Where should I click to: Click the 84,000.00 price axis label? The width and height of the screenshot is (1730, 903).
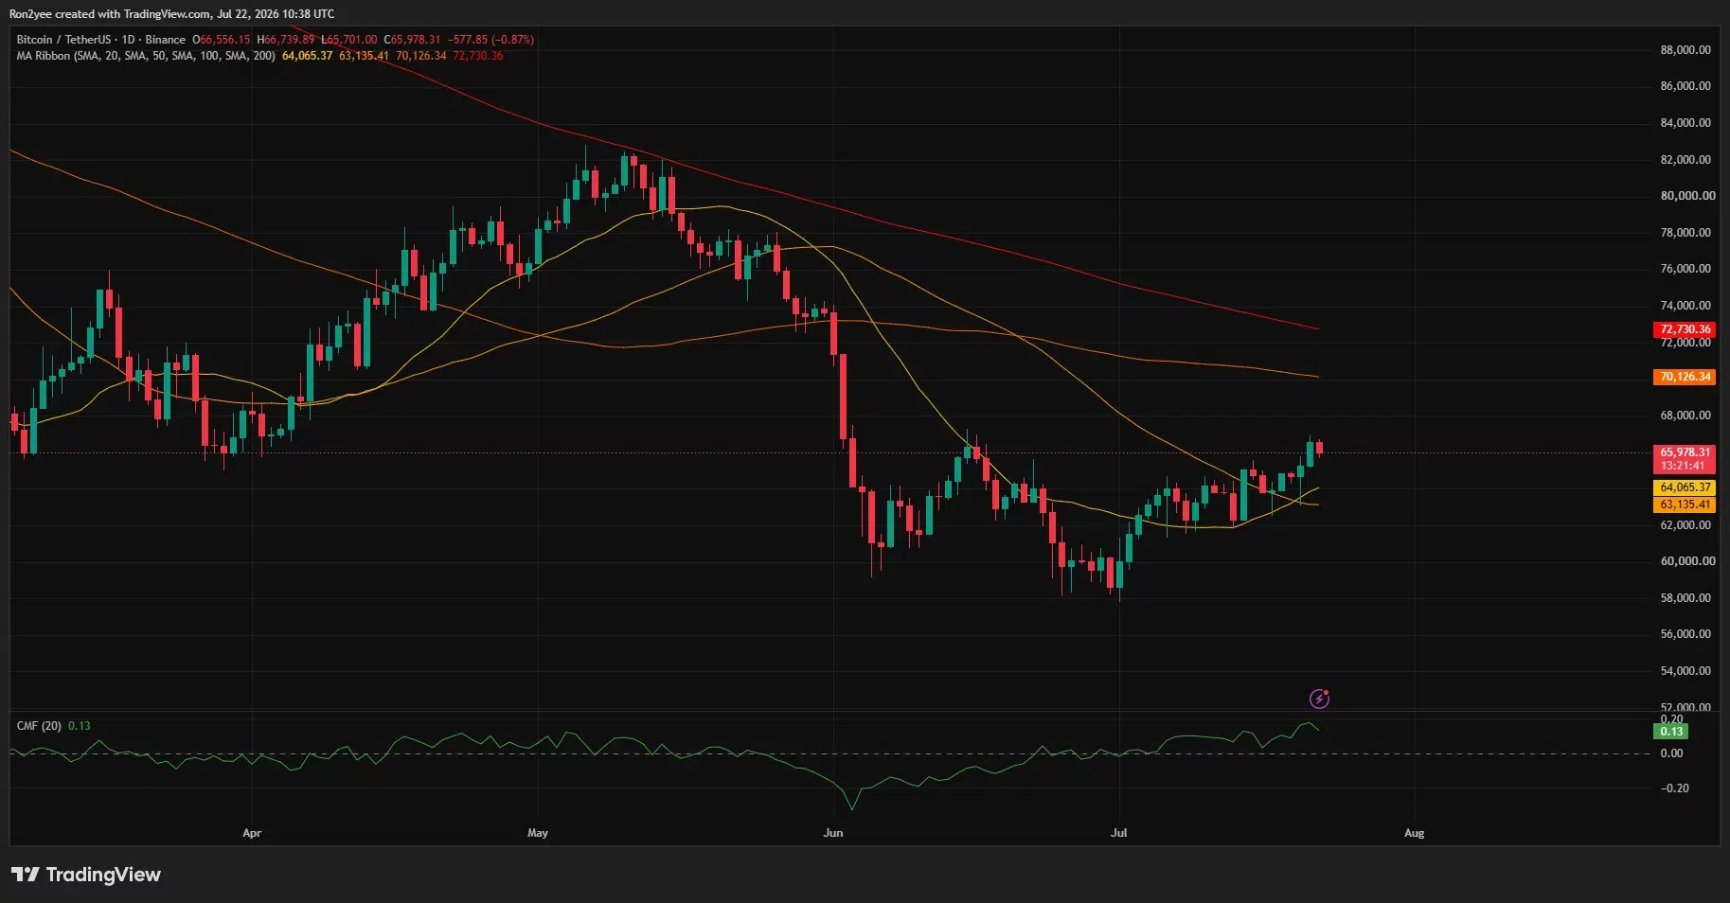pyautogui.click(x=1685, y=123)
